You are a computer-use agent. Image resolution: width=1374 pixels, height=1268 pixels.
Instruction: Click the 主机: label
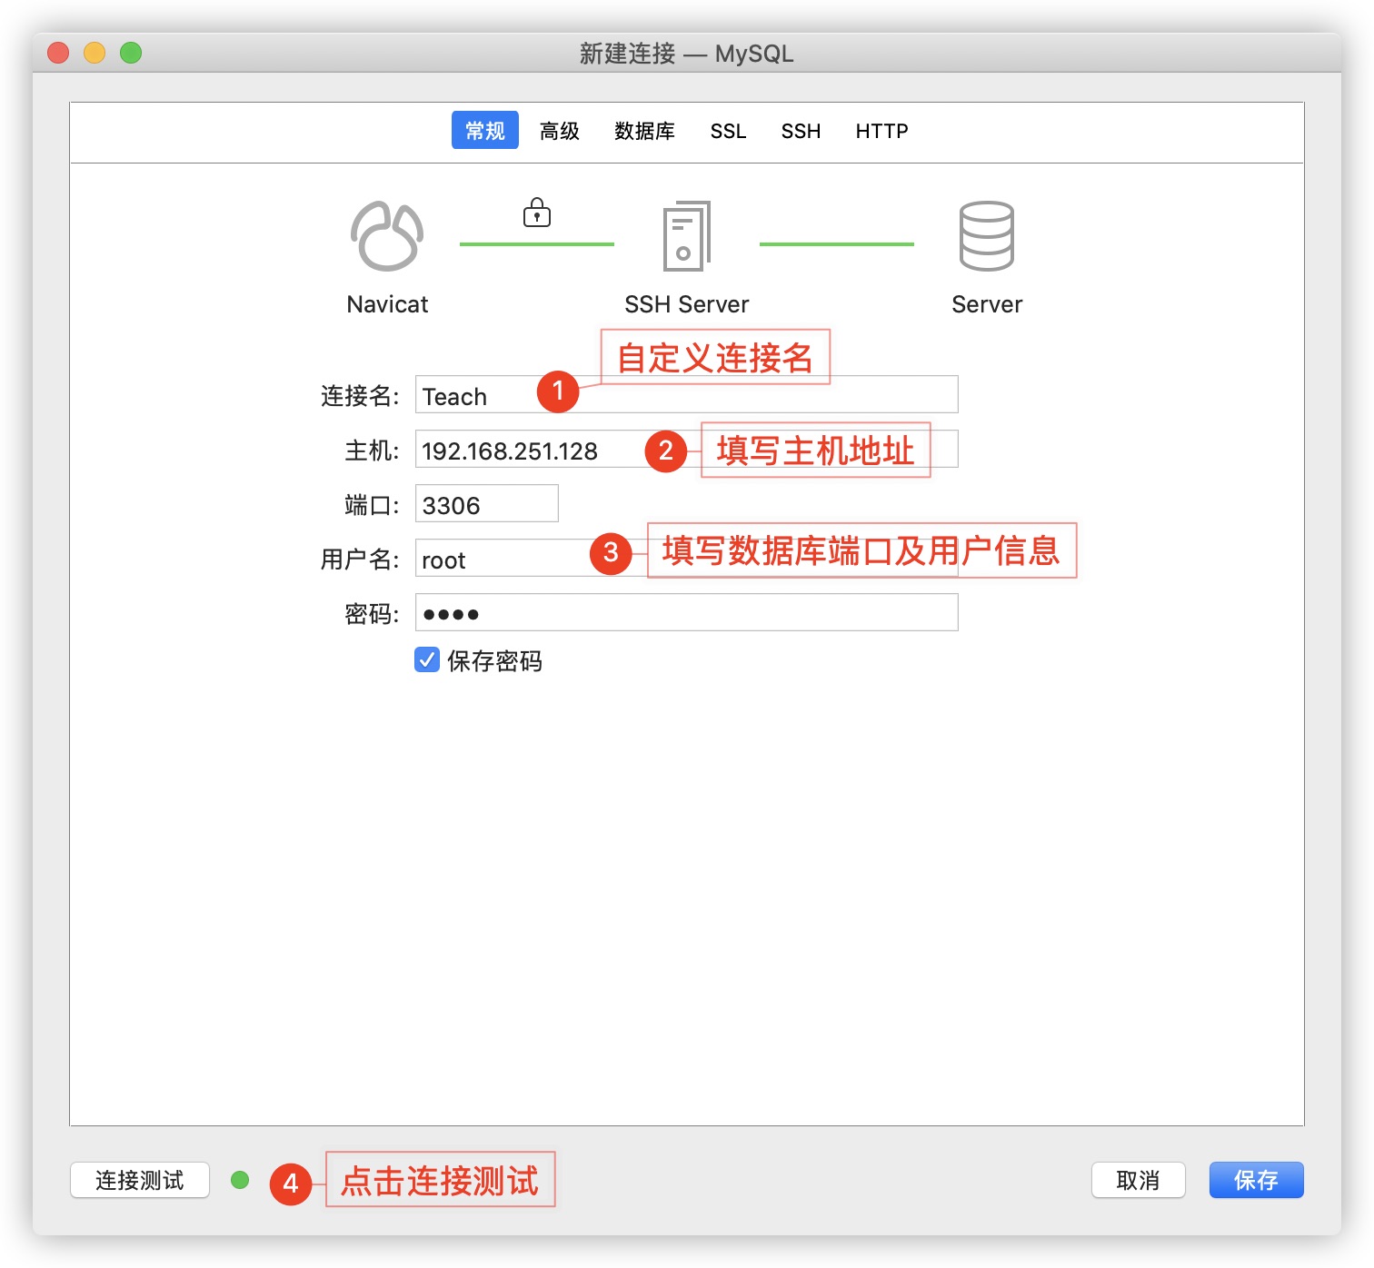[x=372, y=451]
